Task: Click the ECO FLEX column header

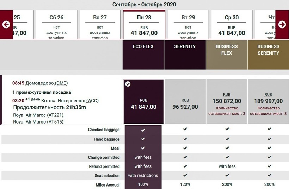Action: (x=143, y=46)
